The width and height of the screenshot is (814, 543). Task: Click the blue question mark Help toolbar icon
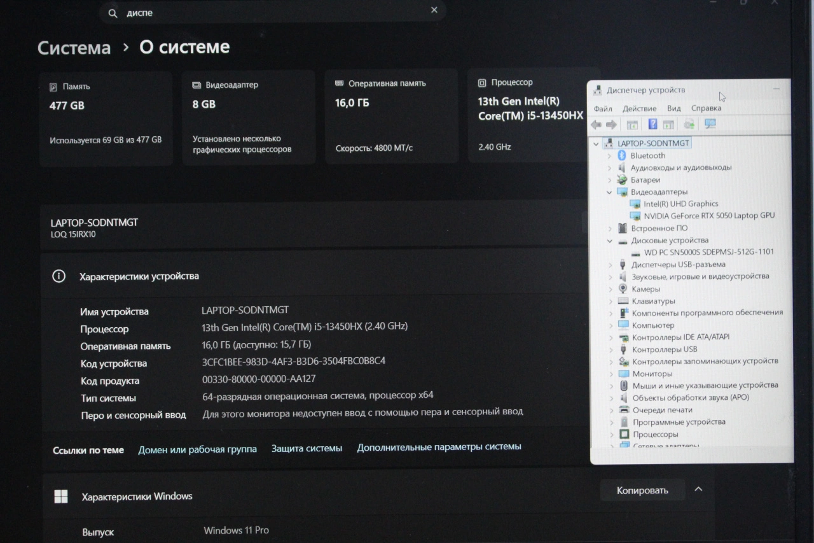(652, 124)
